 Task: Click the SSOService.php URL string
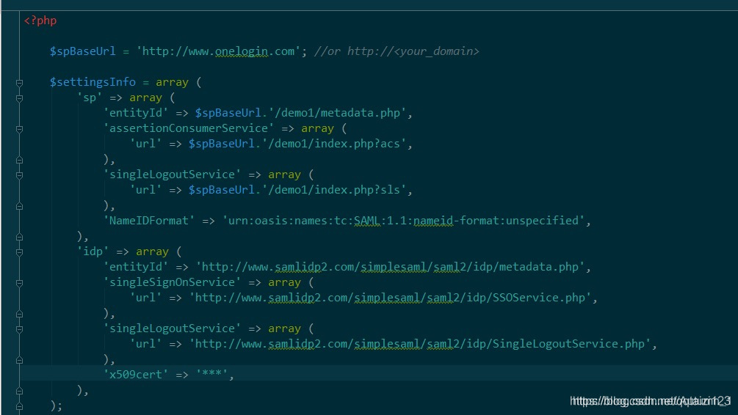(391, 298)
